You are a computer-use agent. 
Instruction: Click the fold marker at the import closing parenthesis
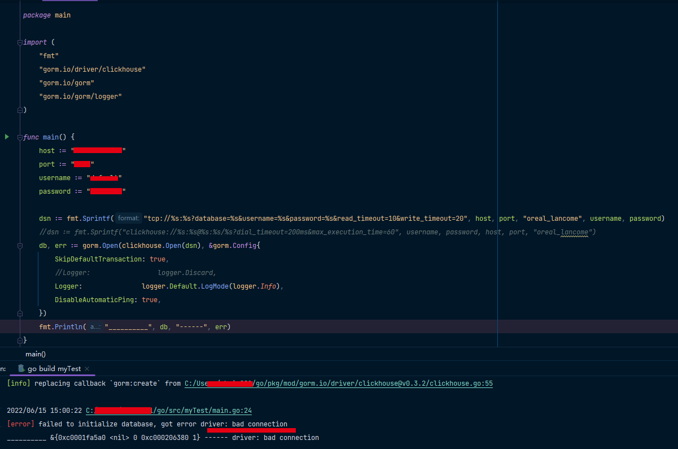[20, 110]
